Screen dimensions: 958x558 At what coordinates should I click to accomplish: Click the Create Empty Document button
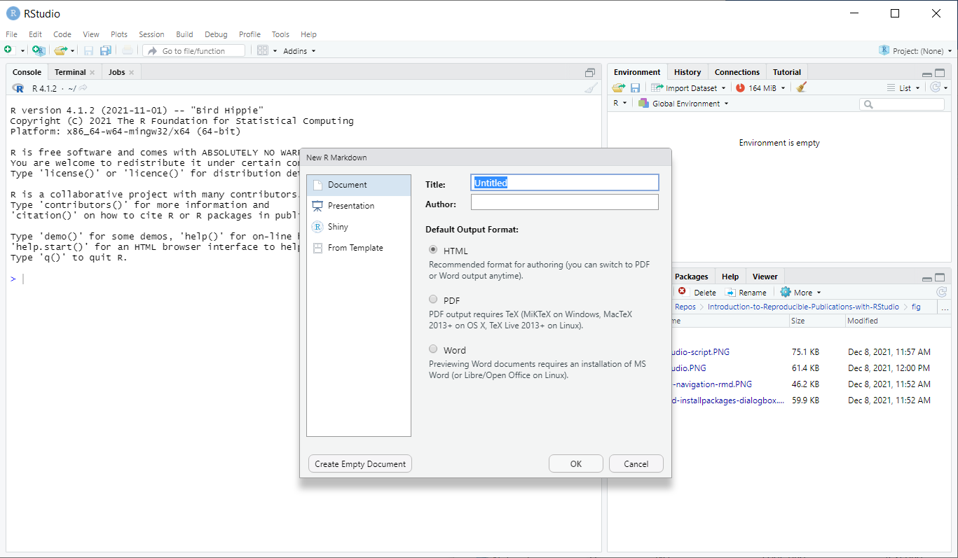(x=360, y=463)
